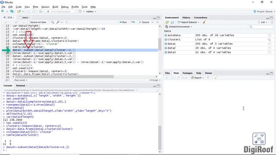Expand the data3 object in Environment
276x155 pixels.
click(166, 53)
